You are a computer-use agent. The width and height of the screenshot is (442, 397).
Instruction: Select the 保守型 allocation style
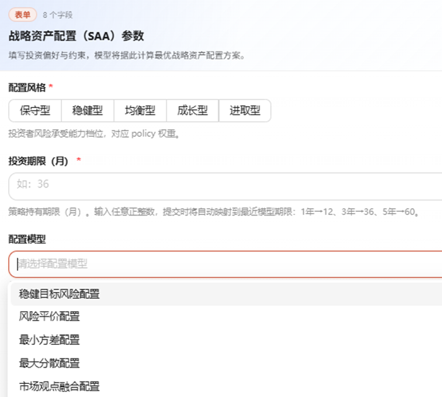click(x=35, y=111)
